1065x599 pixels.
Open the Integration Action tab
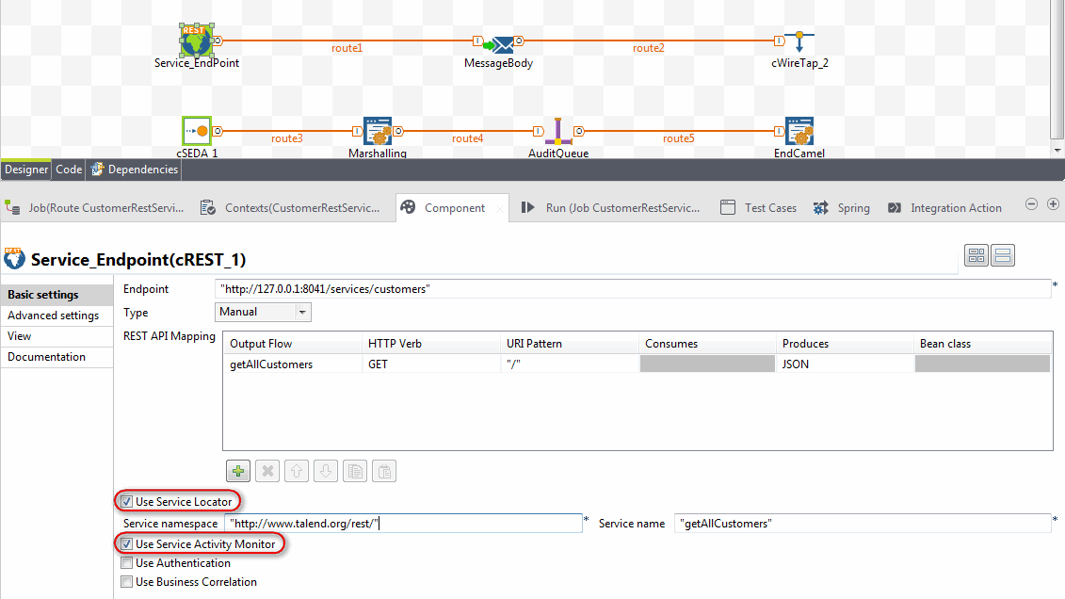(944, 208)
